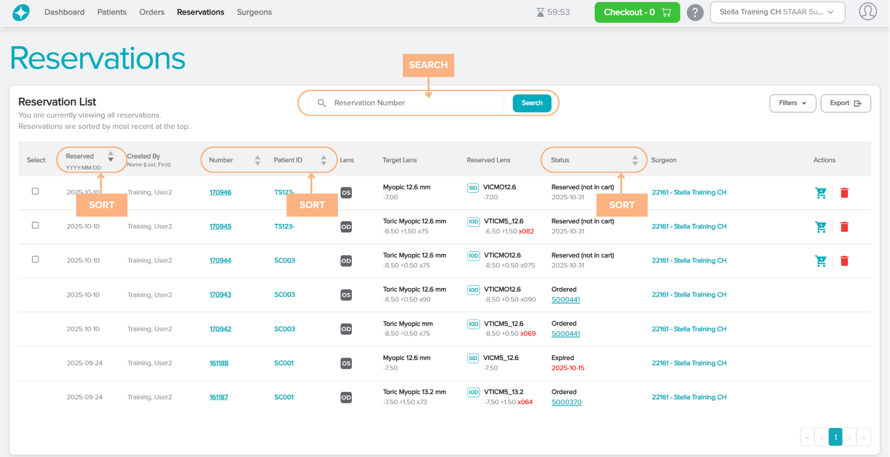This screenshot has height=457, width=890.
Task: Expand the Filters dropdown
Action: click(792, 103)
